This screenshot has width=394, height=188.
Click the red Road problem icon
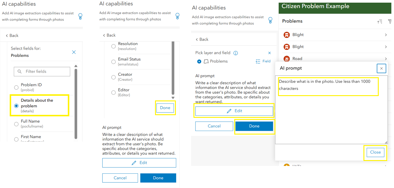(287, 59)
